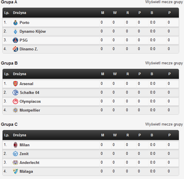This screenshot has width=184, height=179.
Task: Open Wyświetl mecze grupy for Grupa C
Action: 164,124
